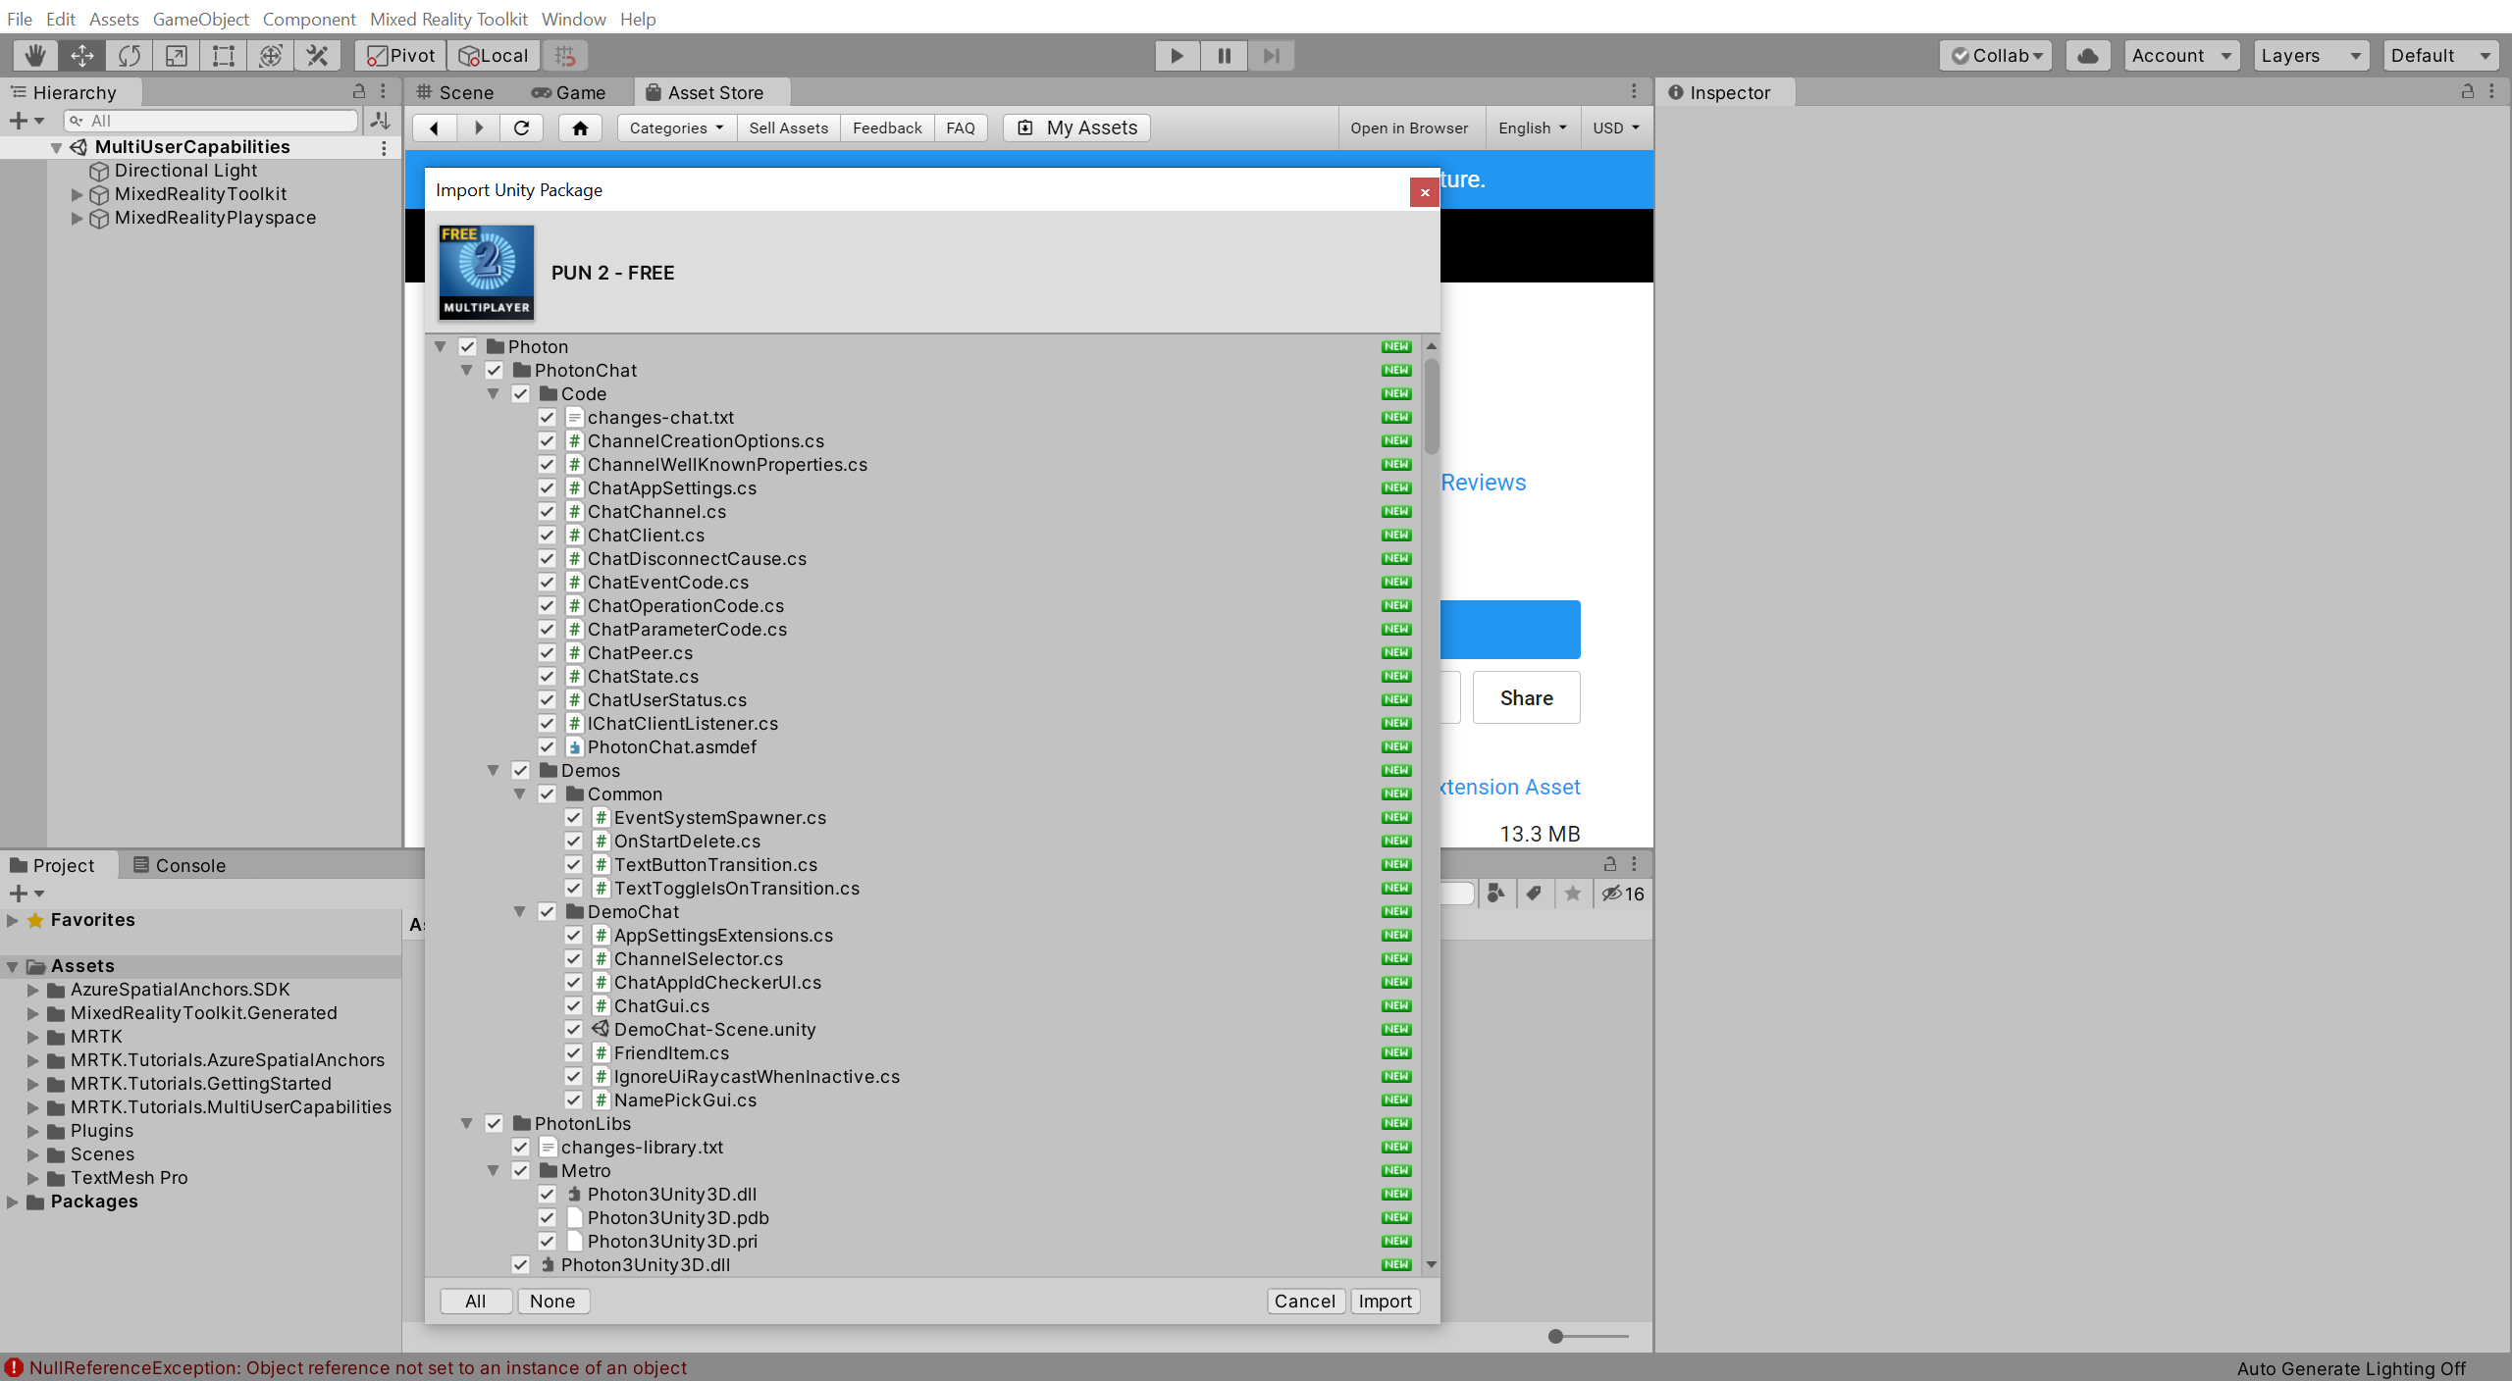Click the Asset Store home icon
The width and height of the screenshot is (2512, 1381).
click(580, 128)
